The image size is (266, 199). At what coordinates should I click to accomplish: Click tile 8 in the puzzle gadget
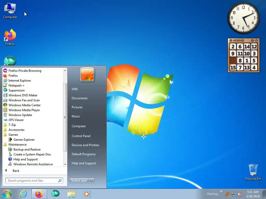click(240, 61)
